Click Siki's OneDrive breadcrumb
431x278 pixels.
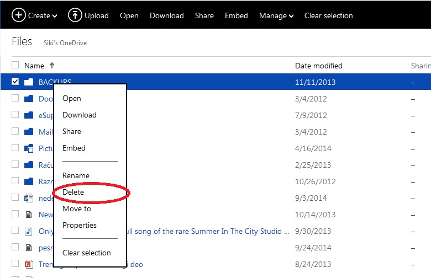65,43
